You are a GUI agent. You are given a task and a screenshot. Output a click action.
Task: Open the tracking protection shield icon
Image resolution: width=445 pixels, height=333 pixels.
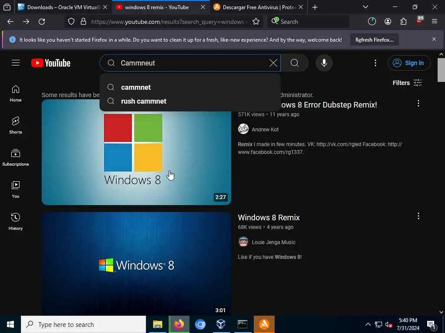71,22
